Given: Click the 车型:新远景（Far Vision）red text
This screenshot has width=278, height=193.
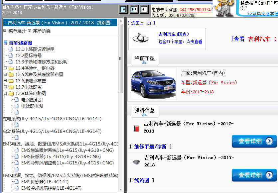Looking at the screenshot, I should click(x=209, y=82).
